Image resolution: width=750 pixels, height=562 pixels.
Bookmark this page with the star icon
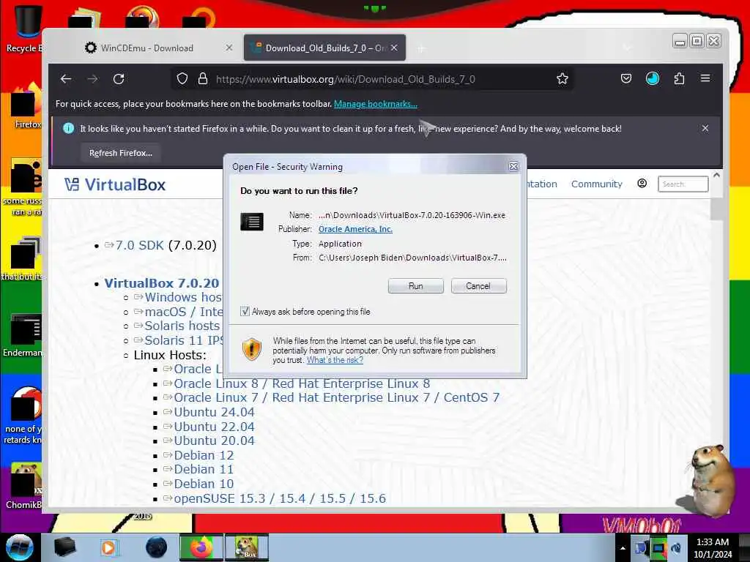point(562,79)
